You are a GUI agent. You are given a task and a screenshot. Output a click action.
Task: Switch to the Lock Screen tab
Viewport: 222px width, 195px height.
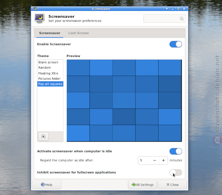79,33
